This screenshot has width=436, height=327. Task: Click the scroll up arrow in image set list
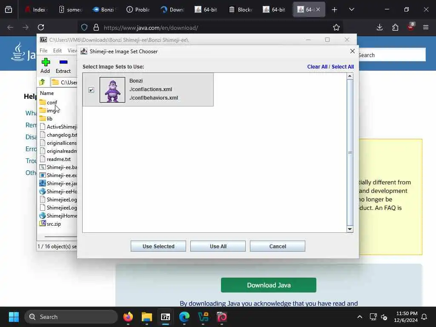click(x=350, y=76)
